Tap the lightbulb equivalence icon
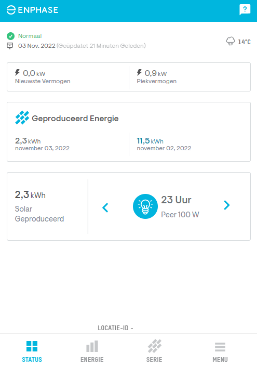The image size is (257, 366). pos(145,206)
